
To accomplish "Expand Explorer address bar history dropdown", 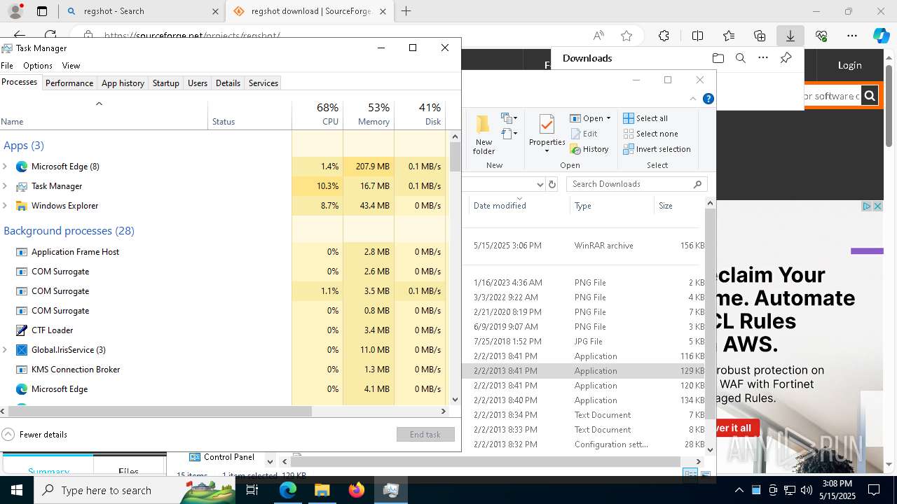I will (540, 184).
